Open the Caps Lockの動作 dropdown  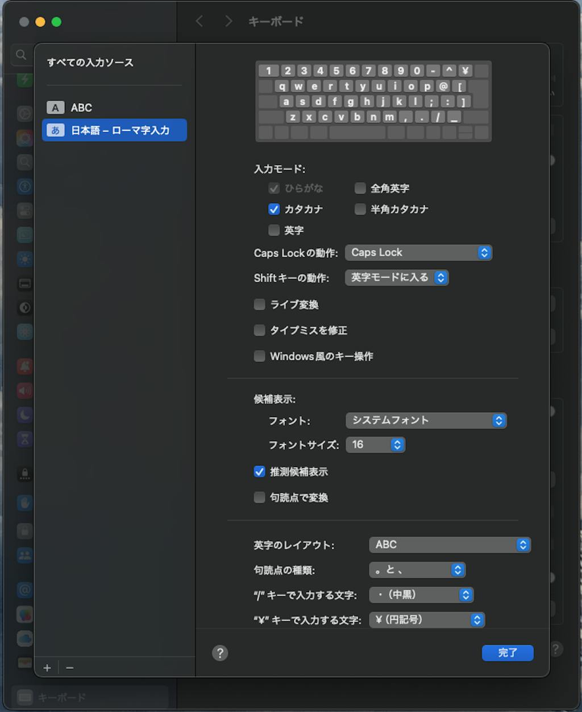[418, 253]
